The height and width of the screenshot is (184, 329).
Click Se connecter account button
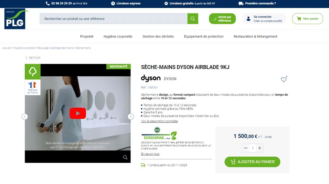click(x=264, y=19)
